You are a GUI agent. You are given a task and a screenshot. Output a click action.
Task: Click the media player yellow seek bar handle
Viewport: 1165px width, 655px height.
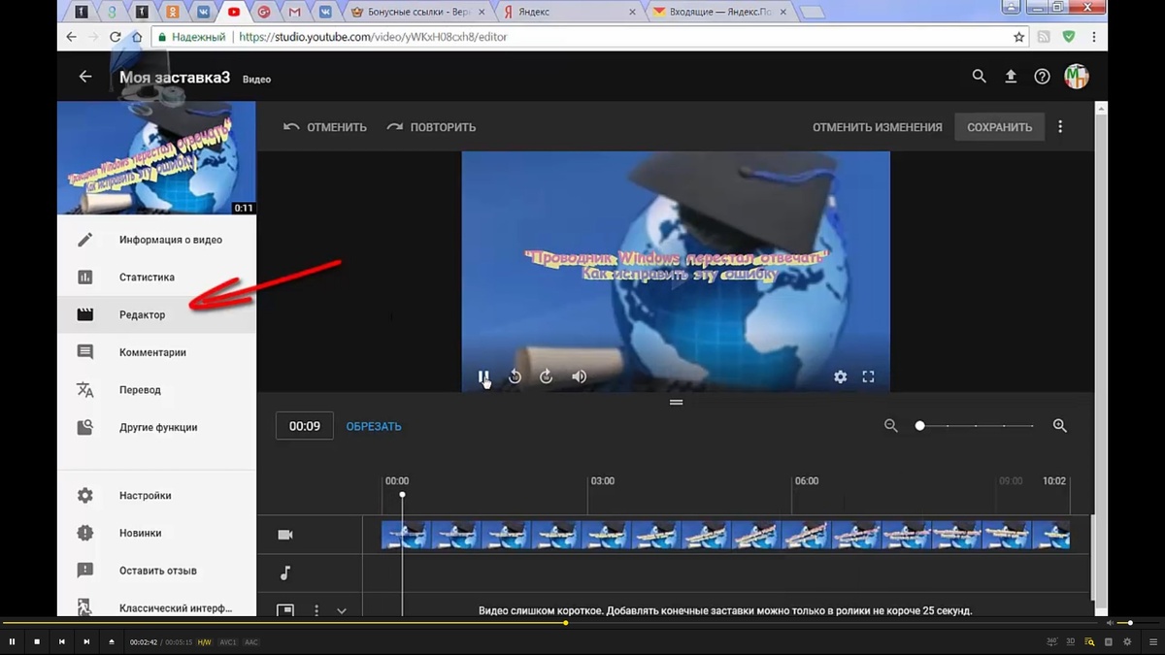(565, 622)
